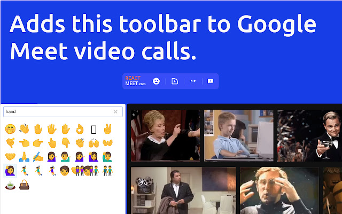Select the open hands emoji
342x214 pixels.
[x=107, y=143]
